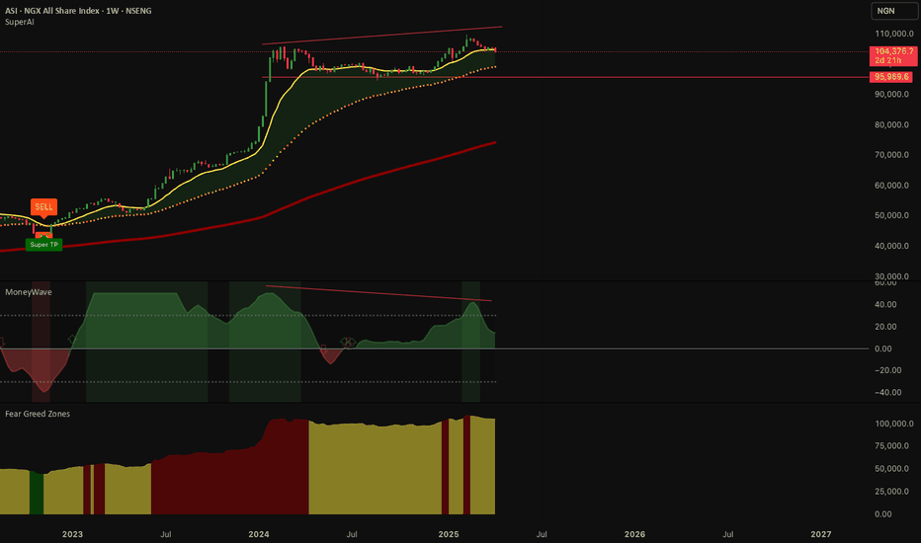Viewport: 921px width, 543px height.
Task: Click the 2025 label on the time axis
Action: 449,534
